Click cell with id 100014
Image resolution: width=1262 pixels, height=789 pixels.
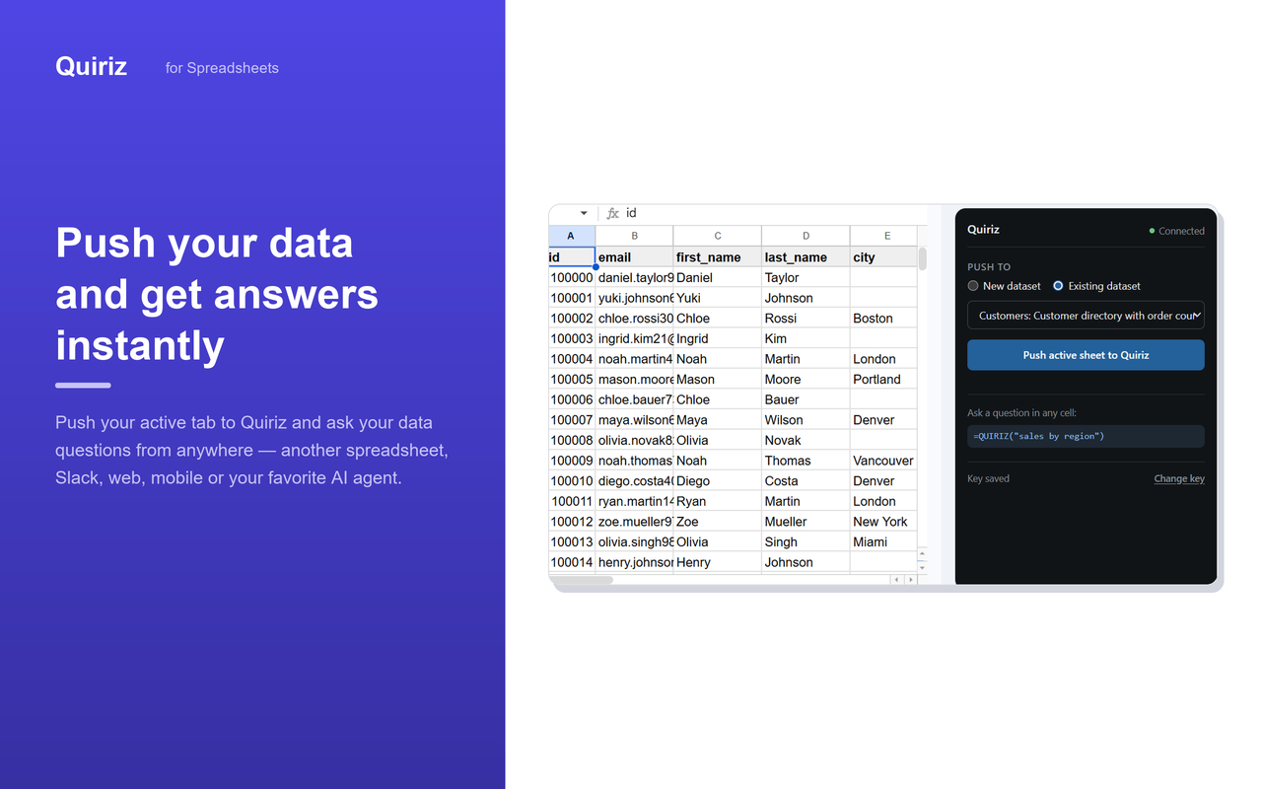[x=572, y=562]
